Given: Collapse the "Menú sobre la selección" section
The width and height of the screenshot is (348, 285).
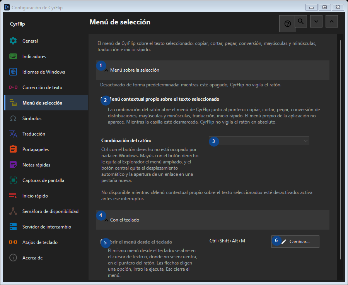Looking at the screenshot, I should click(x=213, y=70).
